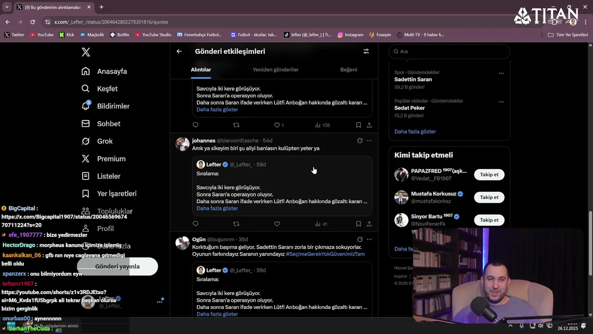Share the post with 138 views
593x334 pixels.
(x=369, y=125)
